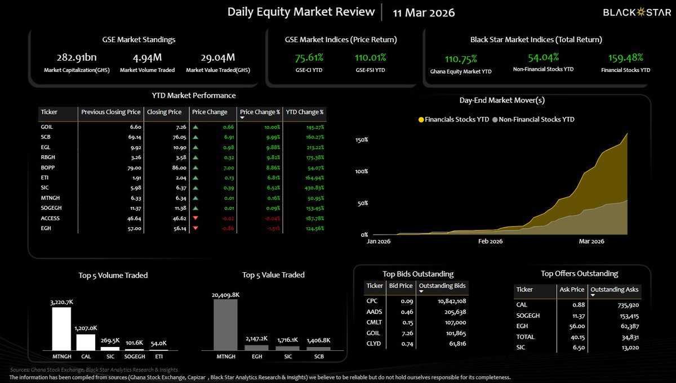Screen dimensions: 676x383
Task: Sort by the Ticker column in YTD Market Performance
Action: 50,112
